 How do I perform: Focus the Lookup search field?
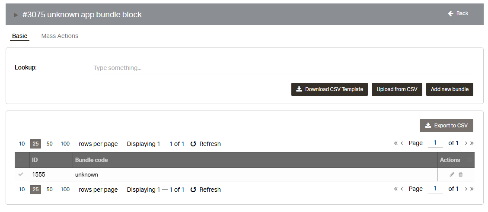[x=284, y=68]
